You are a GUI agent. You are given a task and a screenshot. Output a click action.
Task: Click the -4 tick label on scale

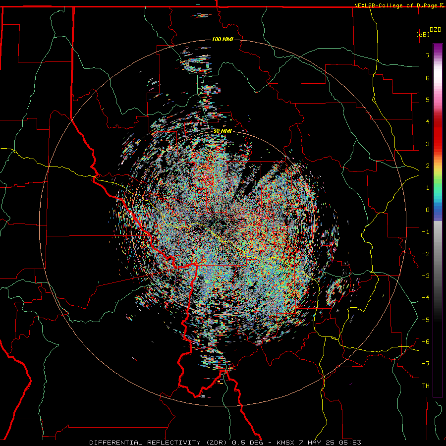426,298
